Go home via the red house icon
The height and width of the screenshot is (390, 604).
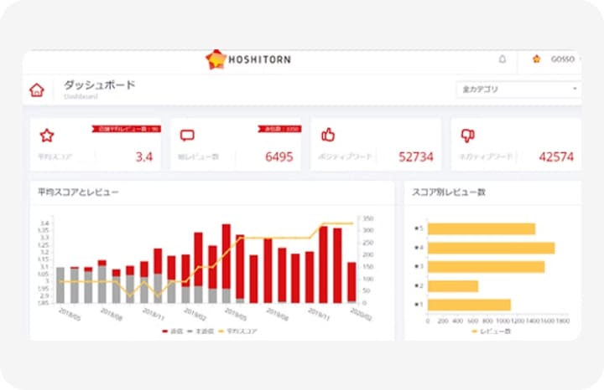click(x=37, y=90)
